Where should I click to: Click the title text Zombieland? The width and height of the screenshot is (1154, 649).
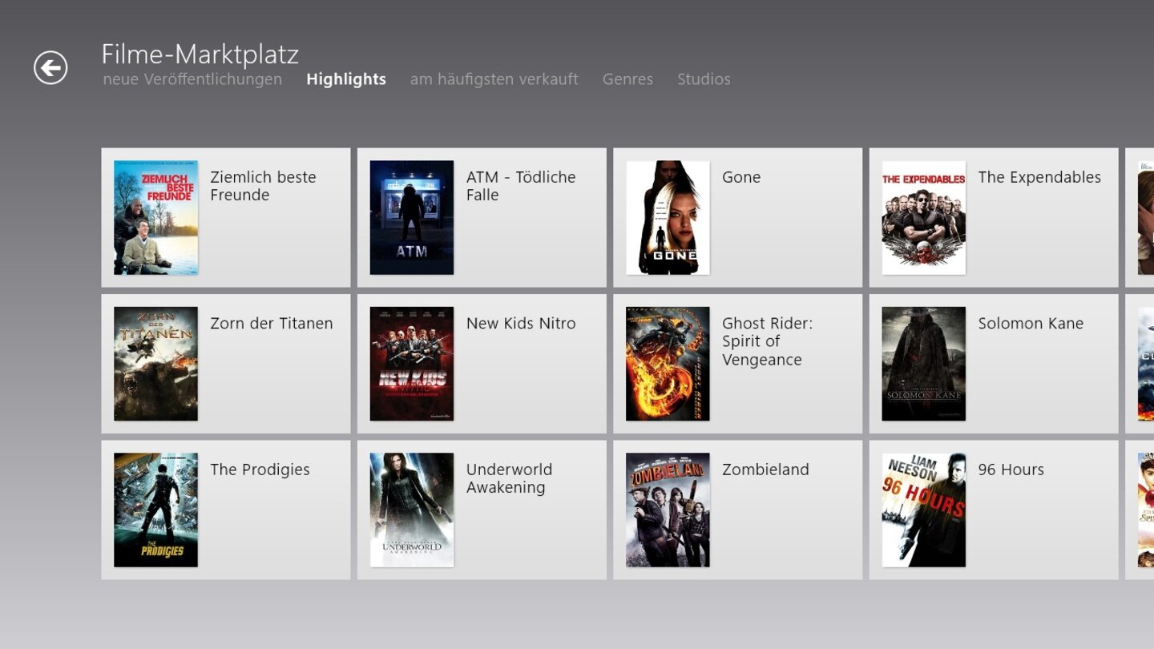click(x=765, y=470)
